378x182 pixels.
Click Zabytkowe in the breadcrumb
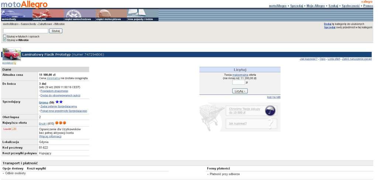(45, 24)
